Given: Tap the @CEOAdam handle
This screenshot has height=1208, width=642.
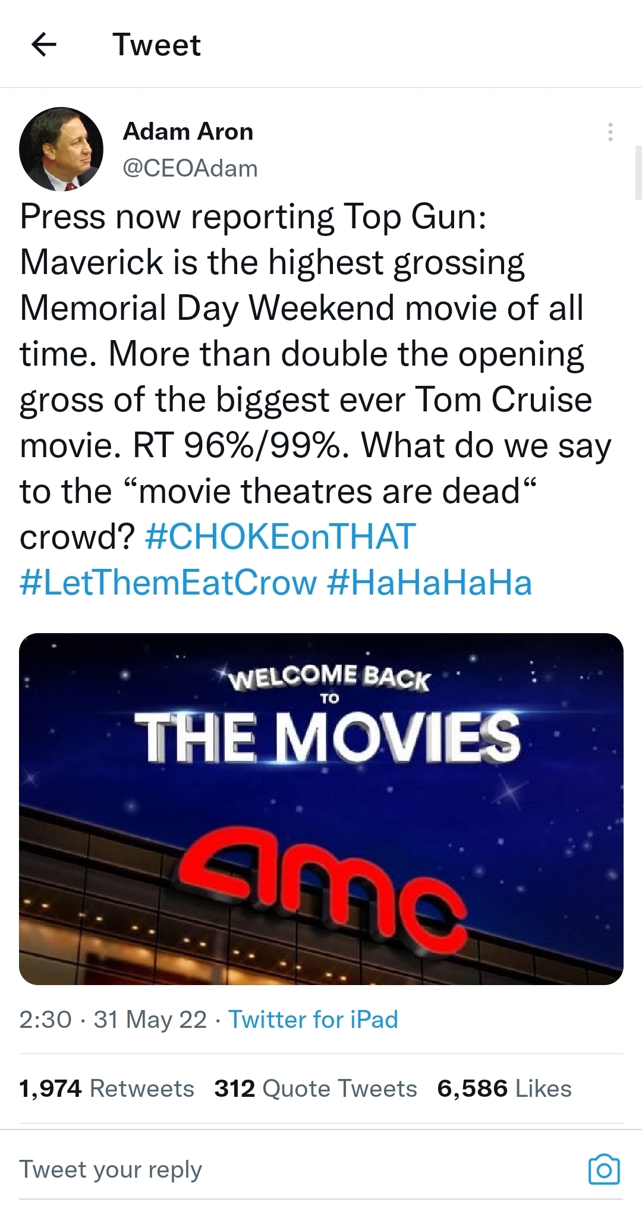Looking at the screenshot, I should tap(190, 168).
